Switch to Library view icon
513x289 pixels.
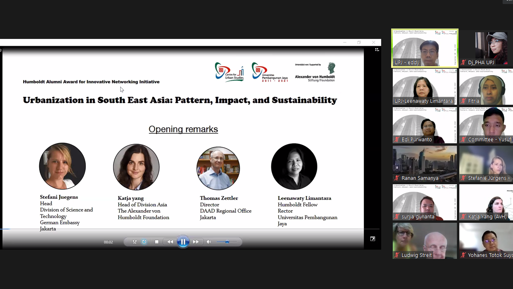pos(377,50)
